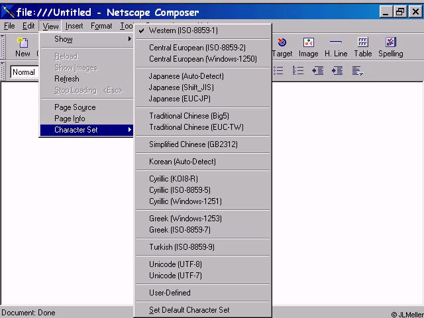Click the Document: Done status text
This screenshot has height=318, width=424.
tap(28, 313)
